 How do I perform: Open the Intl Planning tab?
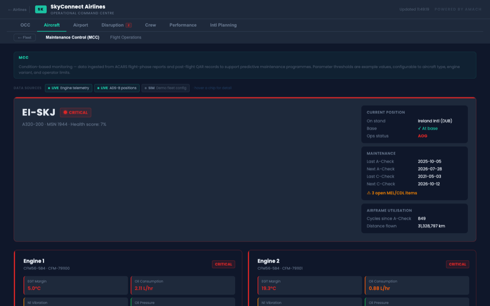(x=223, y=25)
